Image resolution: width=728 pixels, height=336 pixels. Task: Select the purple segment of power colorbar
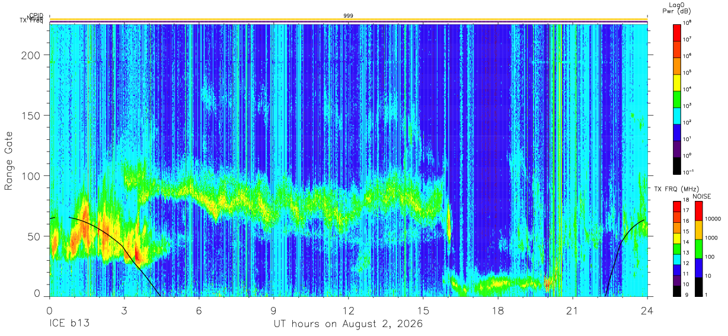coord(676,148)
